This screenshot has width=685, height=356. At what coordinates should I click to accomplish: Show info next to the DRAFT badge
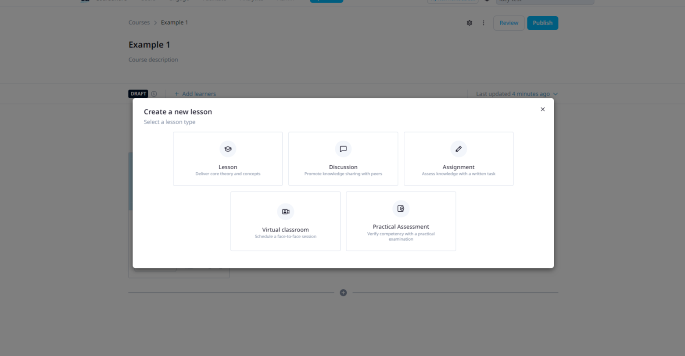(x=154, y=94)
